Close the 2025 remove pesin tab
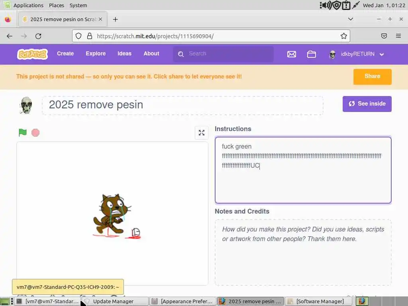Image resolution: width=408 pixels, height=306 pixels. [x=100, y=19]
